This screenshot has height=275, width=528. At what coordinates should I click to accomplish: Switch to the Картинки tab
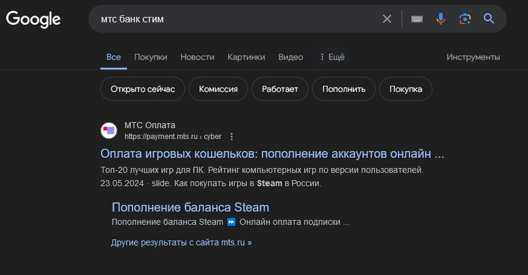point(246,57)
